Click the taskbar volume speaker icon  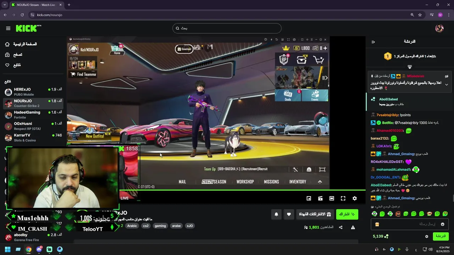pos(431,249)
